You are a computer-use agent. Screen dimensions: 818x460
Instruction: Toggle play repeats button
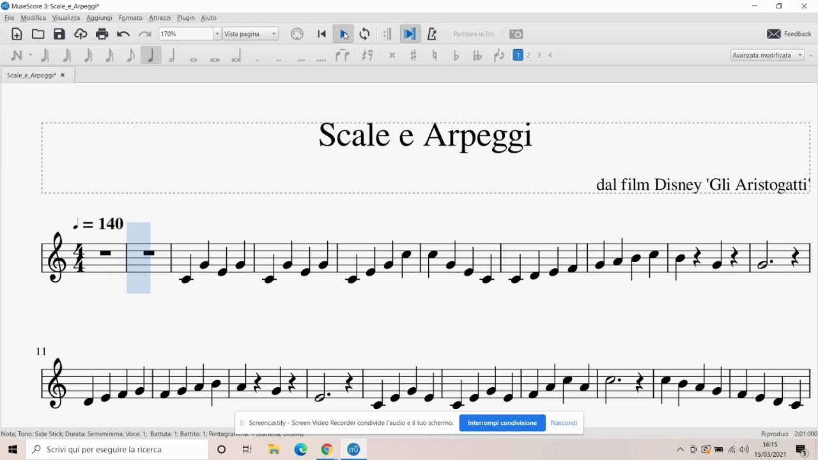coord(387,34)
